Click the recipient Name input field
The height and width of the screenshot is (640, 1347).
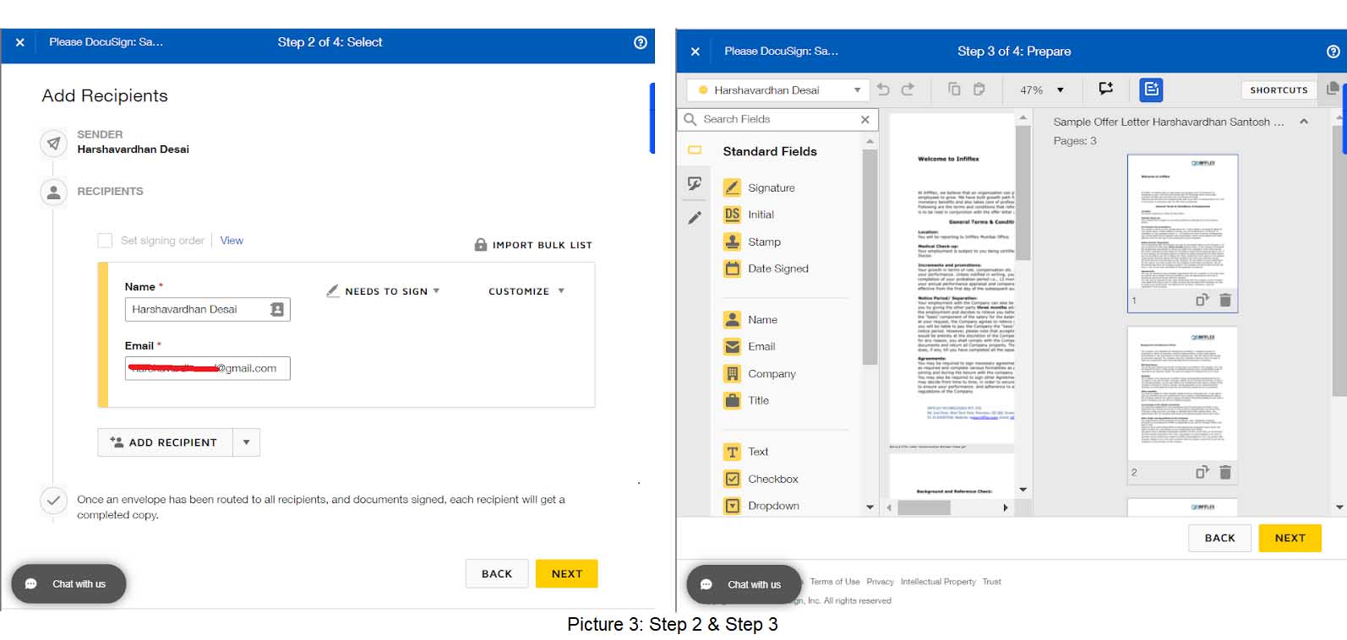(x=207, y=309)
